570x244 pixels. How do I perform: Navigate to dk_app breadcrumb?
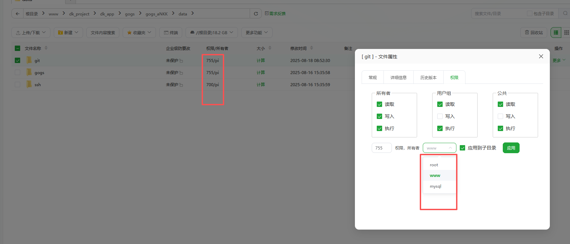(x=107, y=14)
